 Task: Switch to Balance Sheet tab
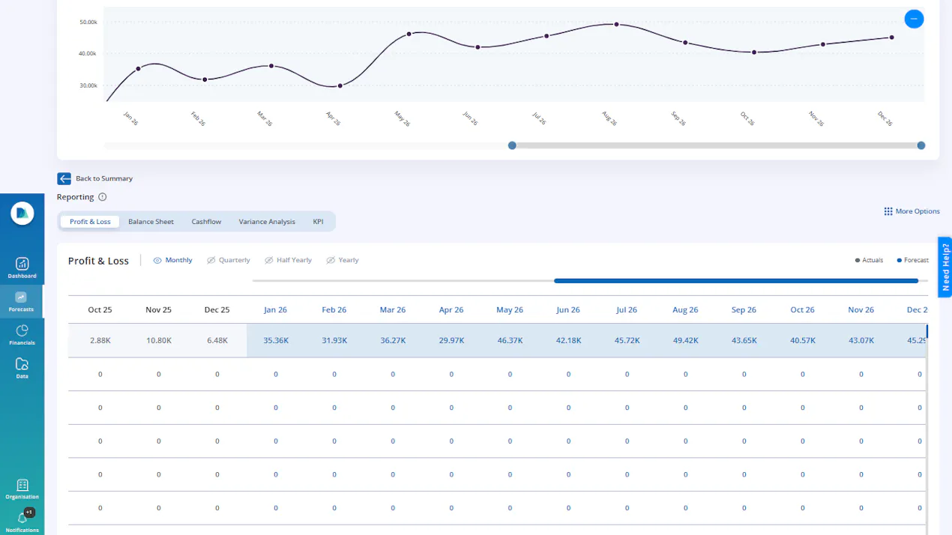[x=151, y=222]
